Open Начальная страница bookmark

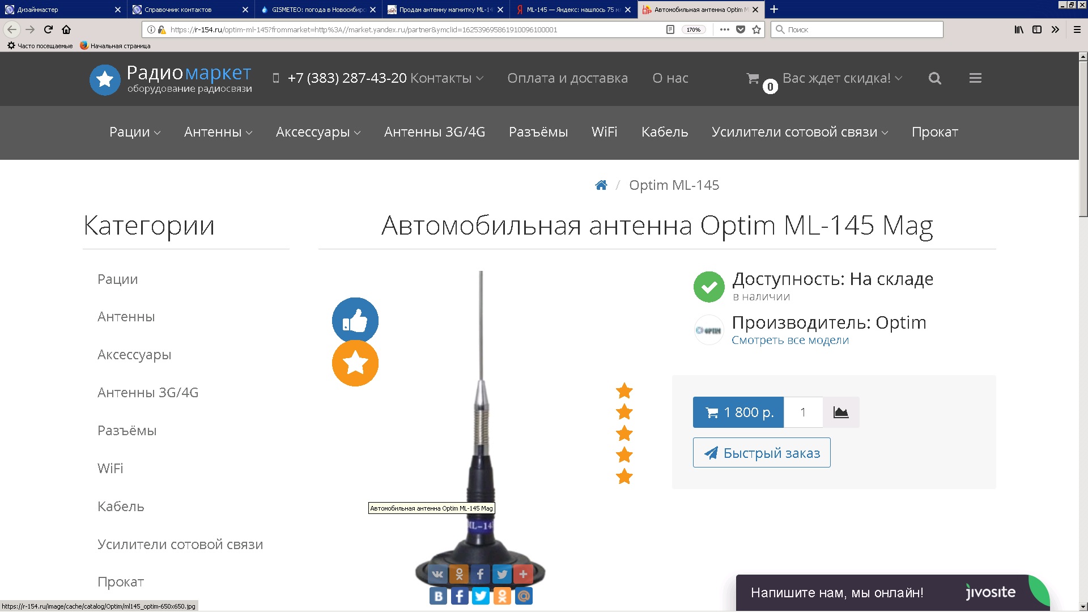tap(115, 46)
